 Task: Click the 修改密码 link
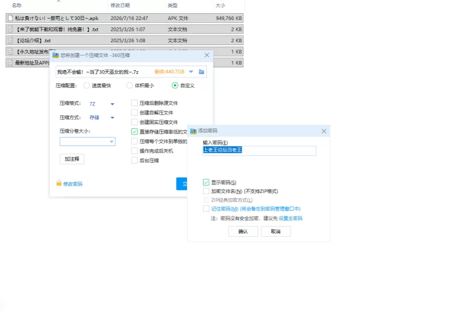[73, 184]
